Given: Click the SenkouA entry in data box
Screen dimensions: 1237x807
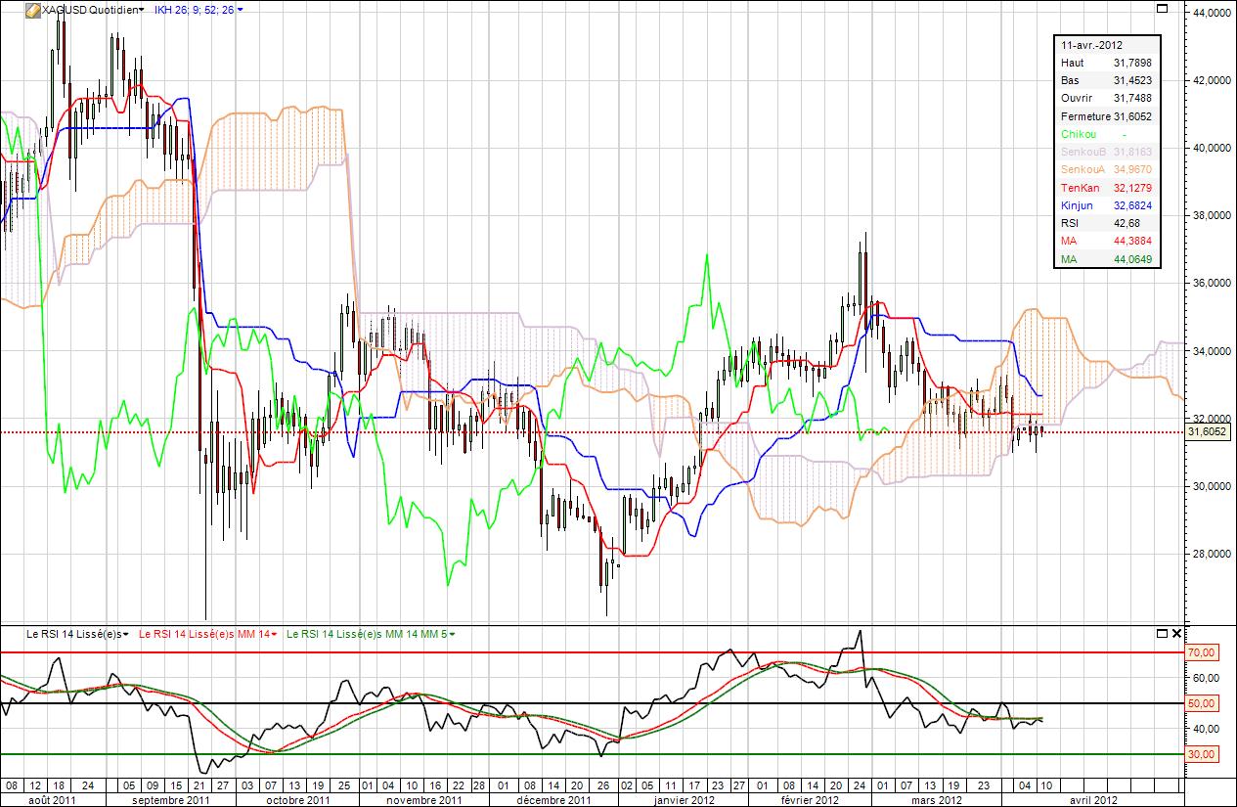Looking at the screenshot, I should [1080, 170].
